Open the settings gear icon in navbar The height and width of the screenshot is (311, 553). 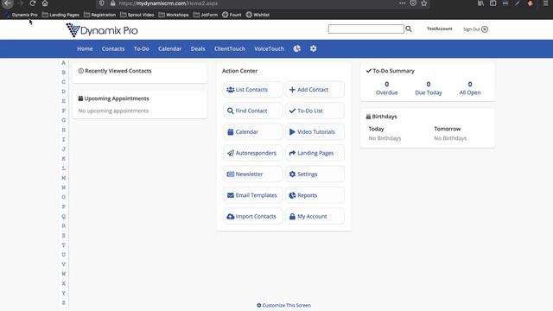(x=313, y=48)
